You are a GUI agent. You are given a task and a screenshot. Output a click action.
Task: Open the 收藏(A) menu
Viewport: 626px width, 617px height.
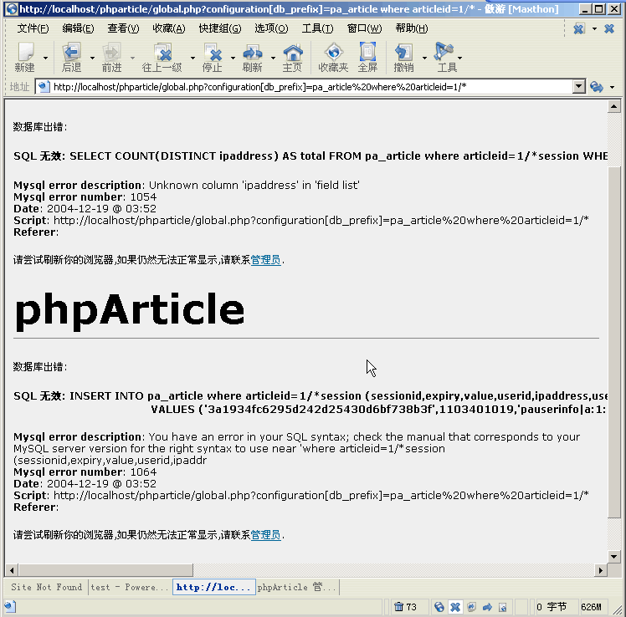coord(169,28)
